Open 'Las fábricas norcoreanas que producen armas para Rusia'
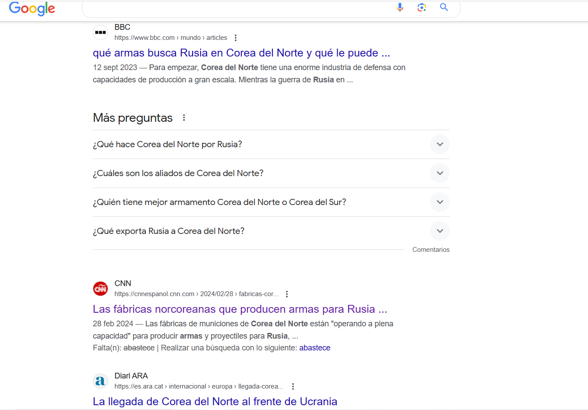588x410 pixels. pos(240,309)
